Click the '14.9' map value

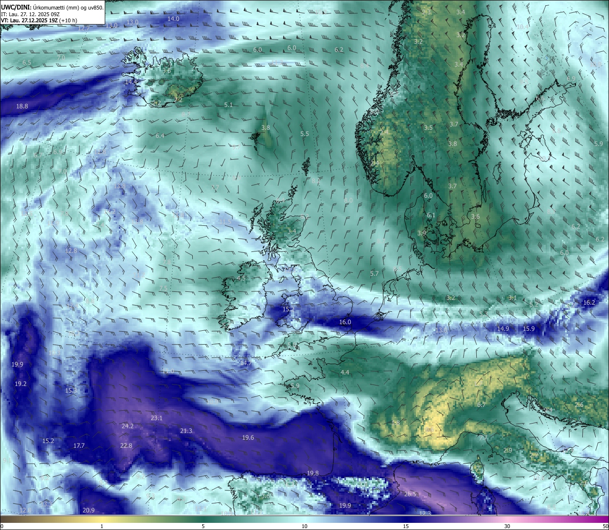503,329
